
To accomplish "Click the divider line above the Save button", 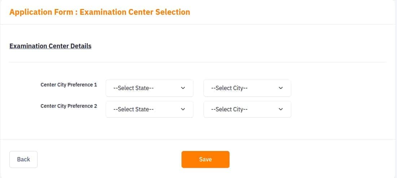I will (x=197, y=139).
